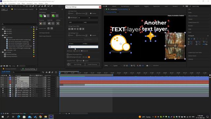The width and height of the screenshot is (211, 119).
Task: Check the Add Background Layer checkbox
Action: [x=68, y=57]
